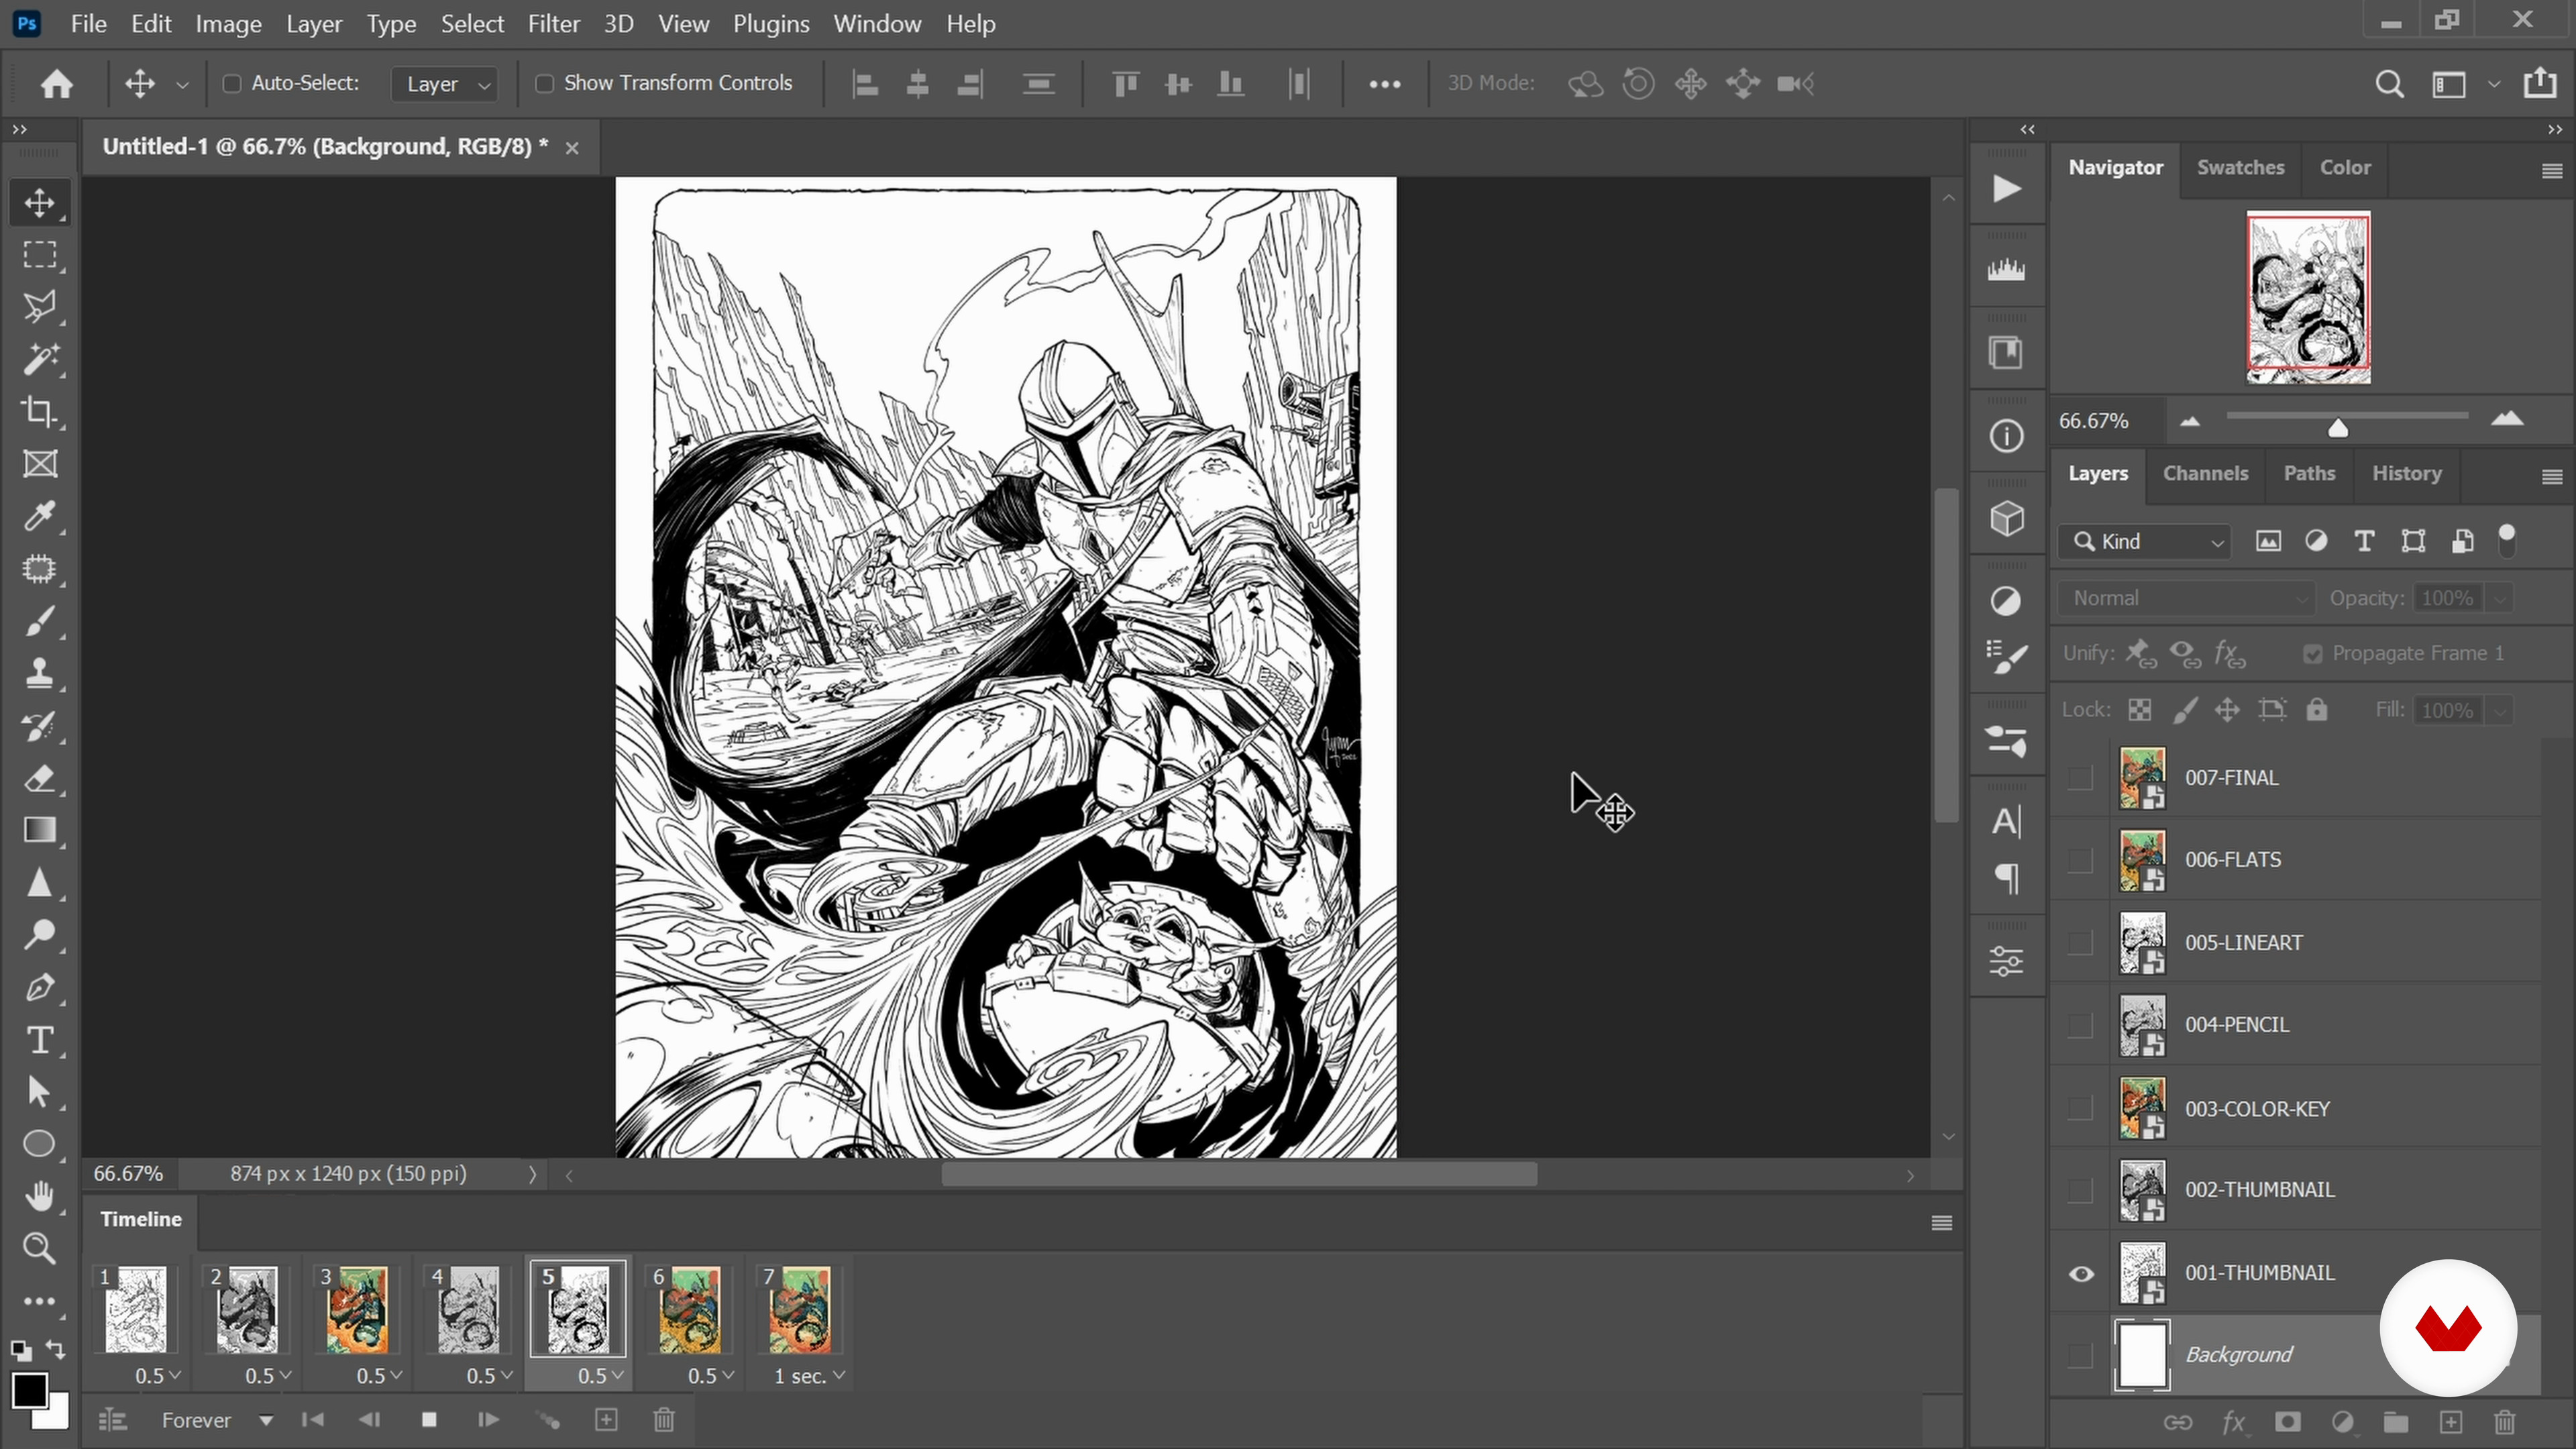This screenshot has width=2576, height=1449.
Task: Align left edges in options bar
Action: [865, 84]
